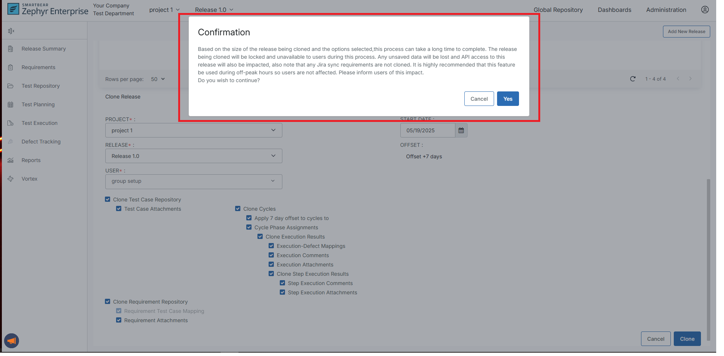Select the Reports chart icon
Screen dimensions: 724x356
pos(10,160)
